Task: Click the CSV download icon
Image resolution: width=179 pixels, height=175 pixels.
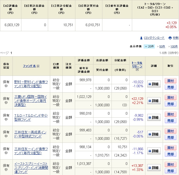Action: [x=141, y=38]
